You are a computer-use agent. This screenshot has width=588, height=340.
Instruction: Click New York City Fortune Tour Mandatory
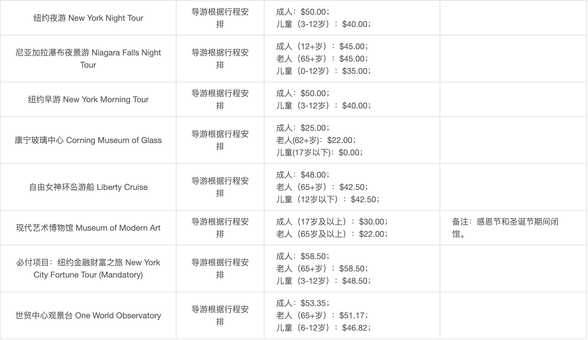pyautogui.click(x=88, y=268)
